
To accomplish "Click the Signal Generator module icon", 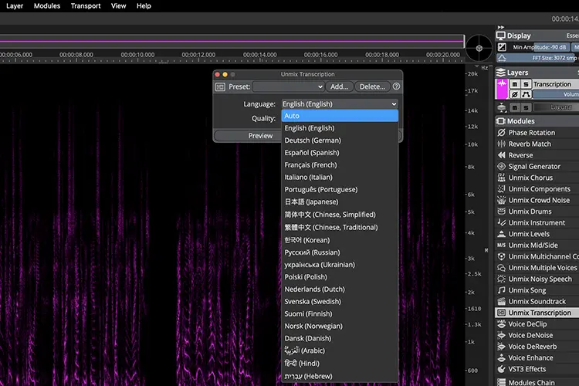I will (x=501, y=166).
